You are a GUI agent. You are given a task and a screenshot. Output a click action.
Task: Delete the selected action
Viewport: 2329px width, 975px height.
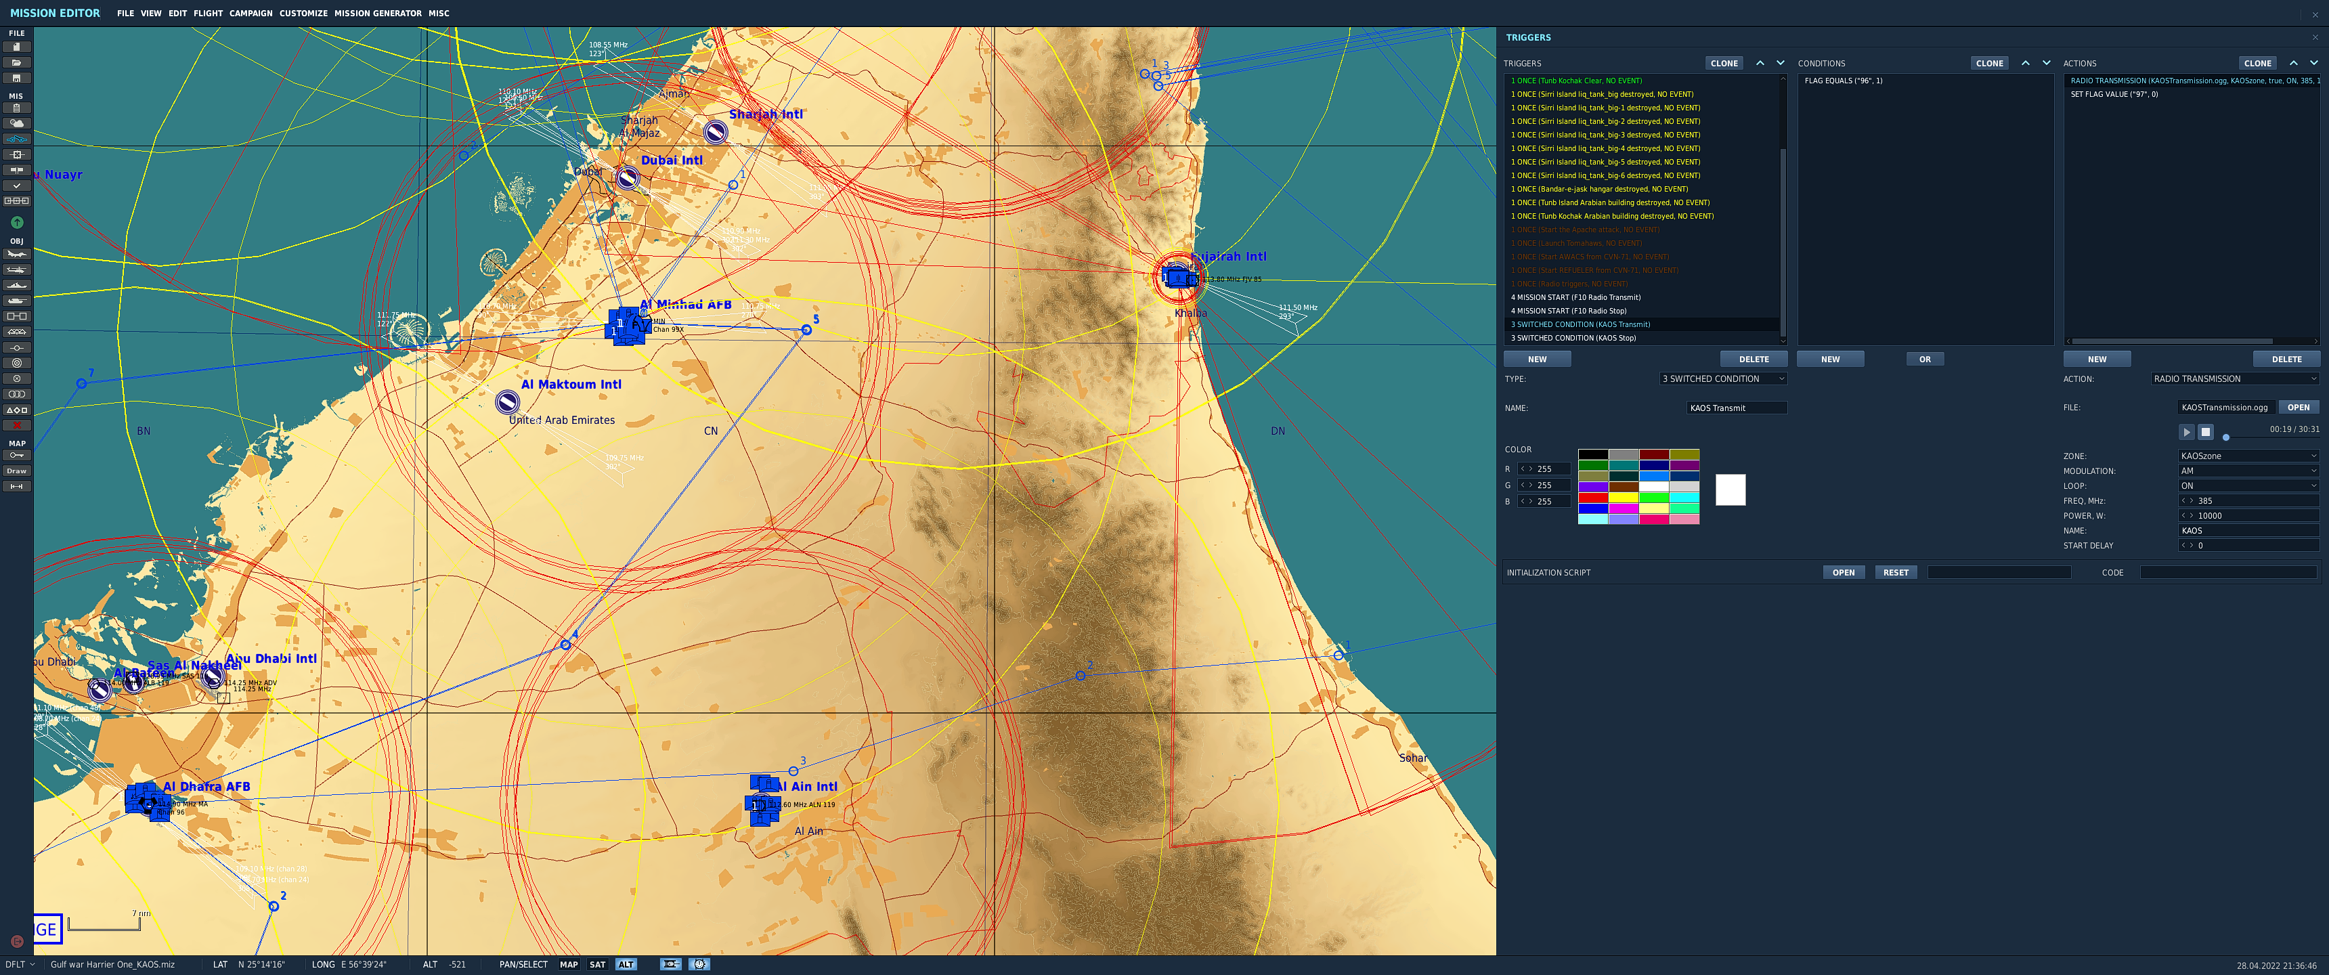(2286, 359)
